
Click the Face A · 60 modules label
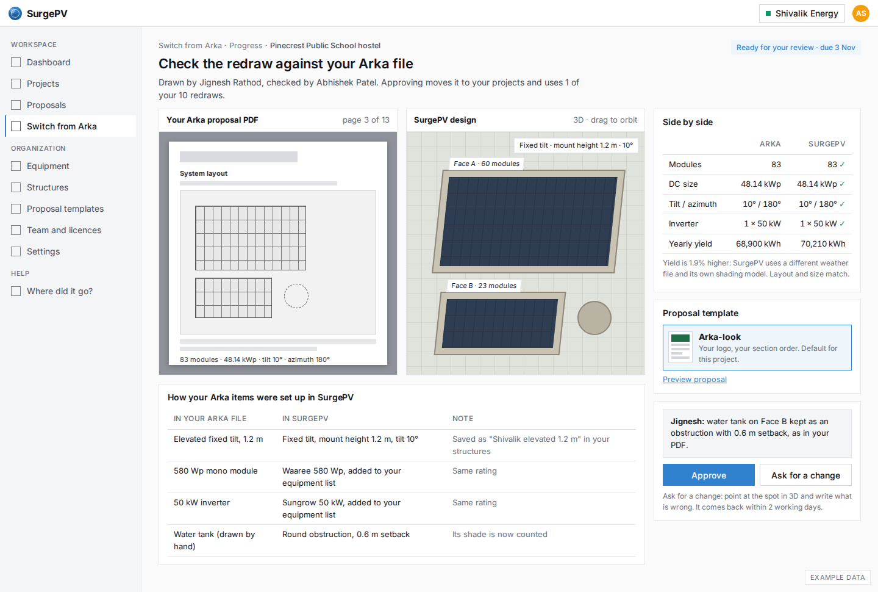487,164
